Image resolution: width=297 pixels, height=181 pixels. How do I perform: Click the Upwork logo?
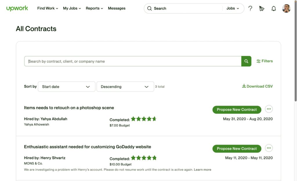[x=17, y=8]
